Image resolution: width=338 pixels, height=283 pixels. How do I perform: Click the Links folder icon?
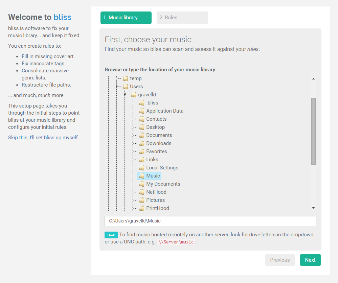point(142,160)
